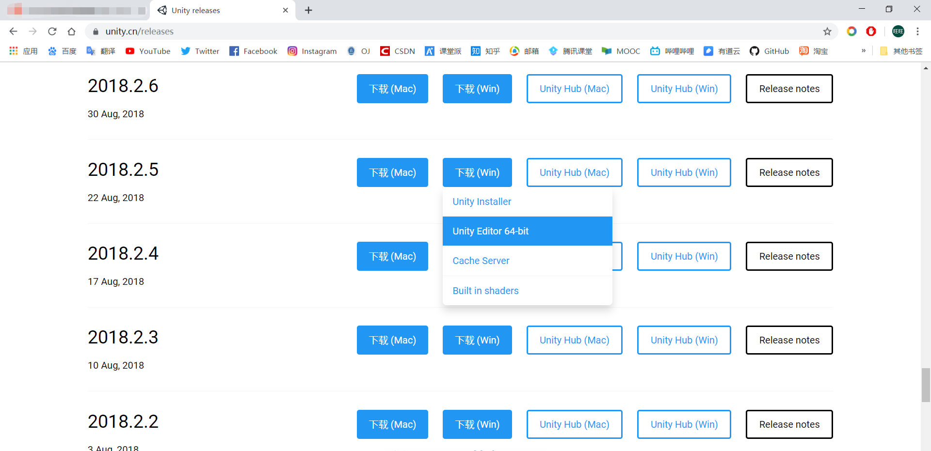Screen dimensions: 931x451
Task: Go back to previous page
Action: (x=13, y=31)
